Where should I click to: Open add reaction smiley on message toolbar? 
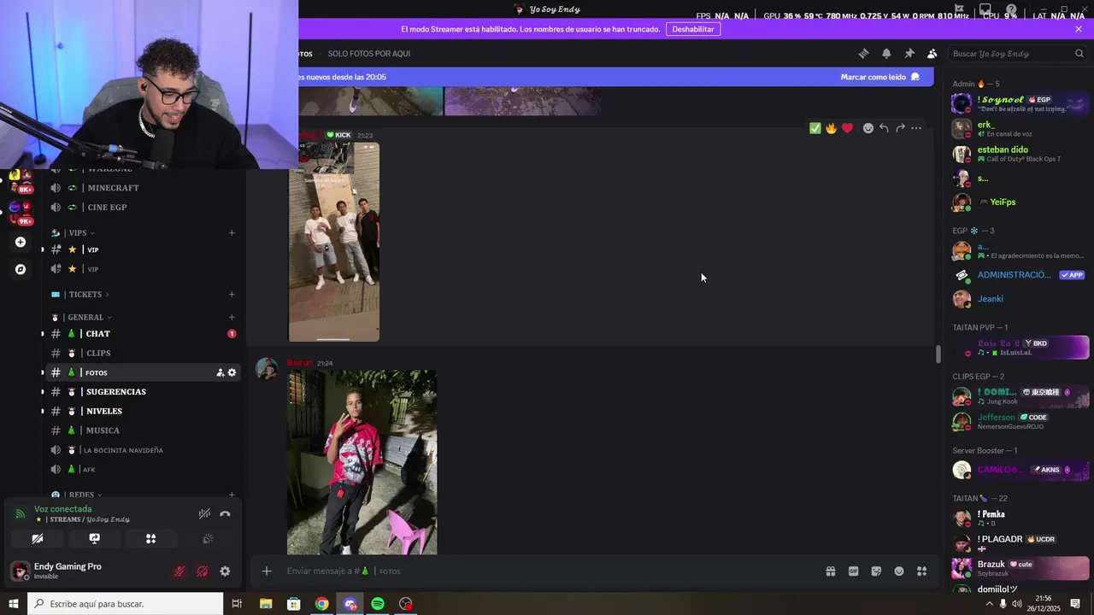click(868, 128)
